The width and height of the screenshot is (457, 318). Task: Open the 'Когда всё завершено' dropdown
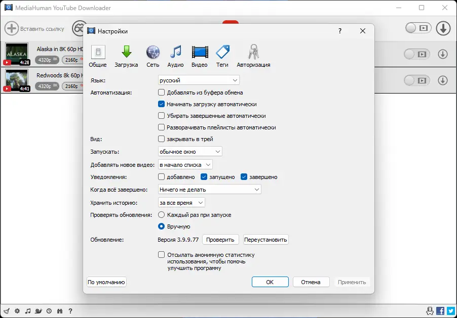click(209, 189)
